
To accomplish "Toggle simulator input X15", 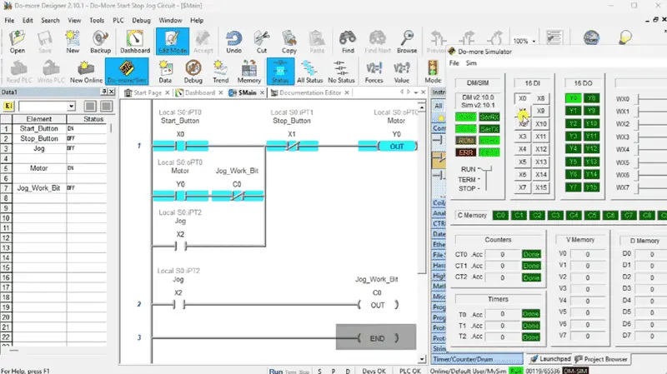I will pos(540,187).
